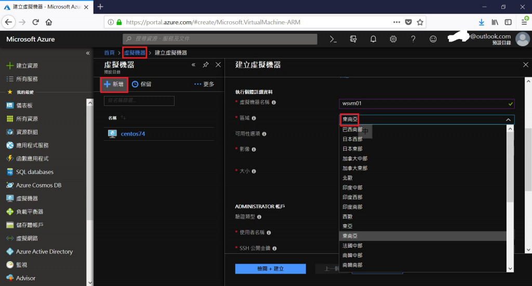Open Azure Cloud Shell icon
The width and height of the screenshot is (532, 286).
click(x=333, y=39)
